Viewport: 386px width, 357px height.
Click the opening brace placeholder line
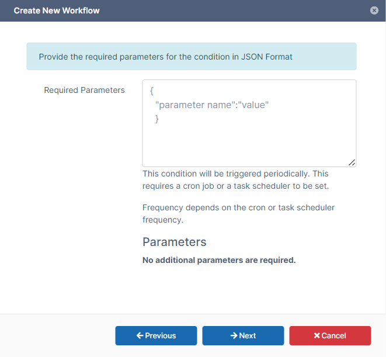tap(152, 91)
